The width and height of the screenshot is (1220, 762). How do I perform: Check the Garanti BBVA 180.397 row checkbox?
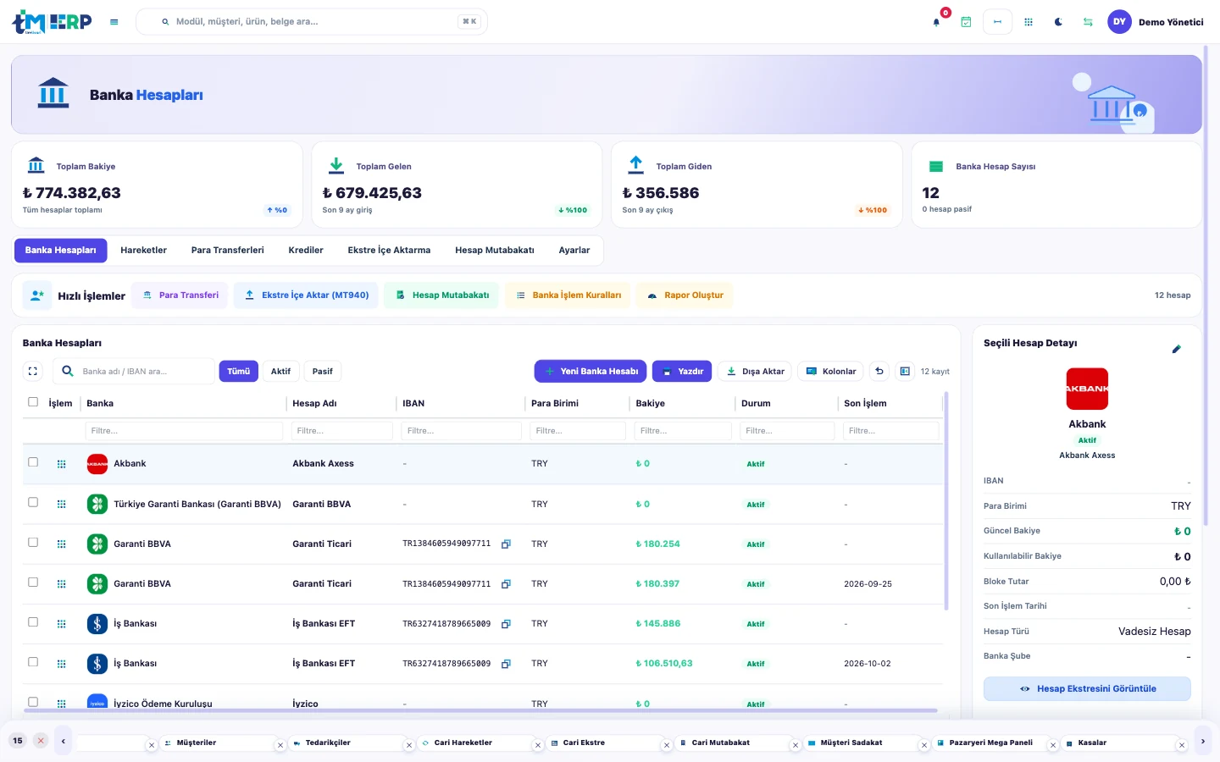pos(33,582)
